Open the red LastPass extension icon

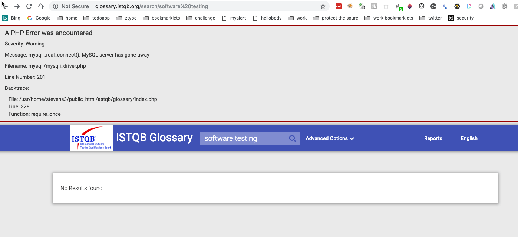[x=338, y=6]
